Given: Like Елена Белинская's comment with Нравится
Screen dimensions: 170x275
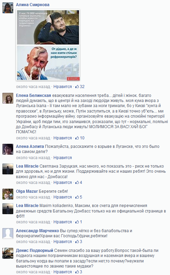Looking at the screenshot, I should click(63, 138).
